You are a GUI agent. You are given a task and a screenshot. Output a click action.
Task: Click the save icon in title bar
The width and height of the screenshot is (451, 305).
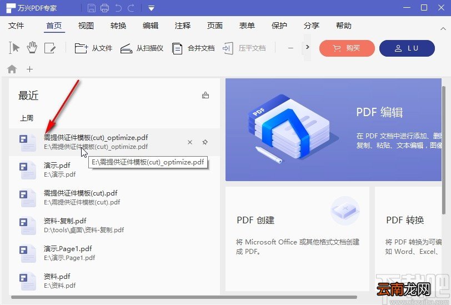point(92,8)
